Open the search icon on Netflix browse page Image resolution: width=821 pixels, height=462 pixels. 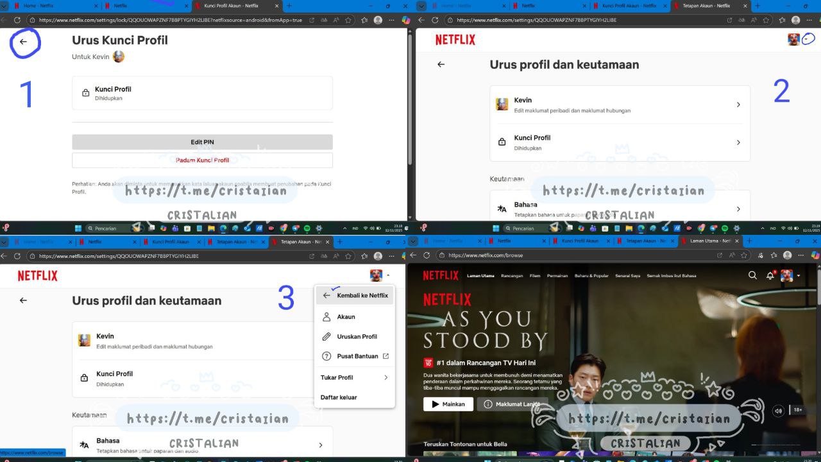752,275
